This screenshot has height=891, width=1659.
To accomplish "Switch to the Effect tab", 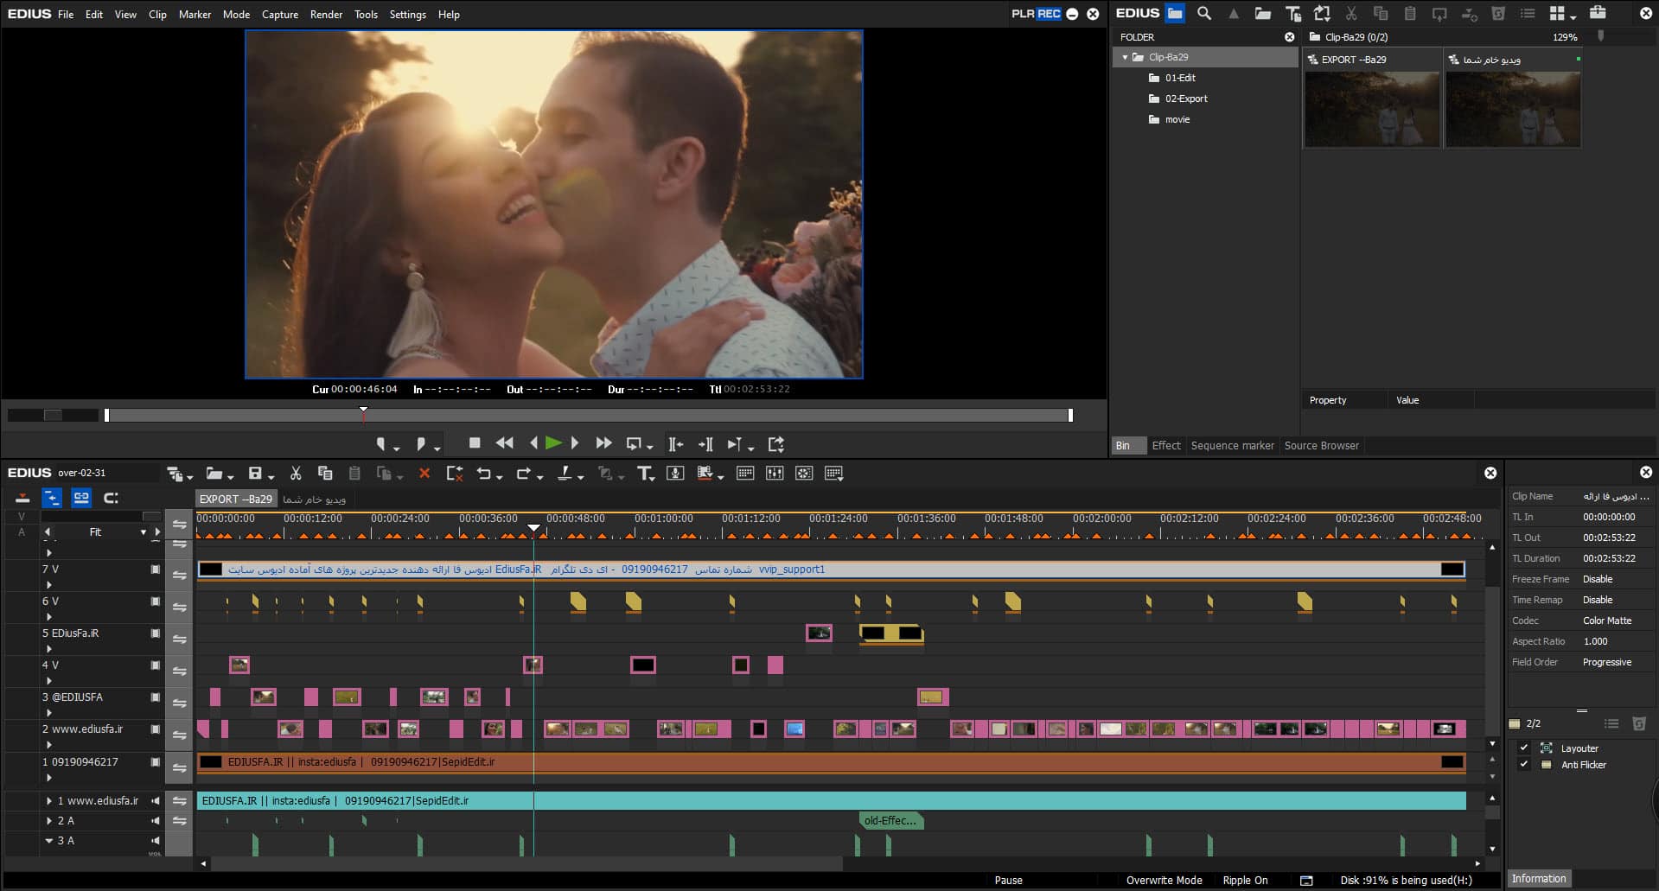I will coord(1166,446).
